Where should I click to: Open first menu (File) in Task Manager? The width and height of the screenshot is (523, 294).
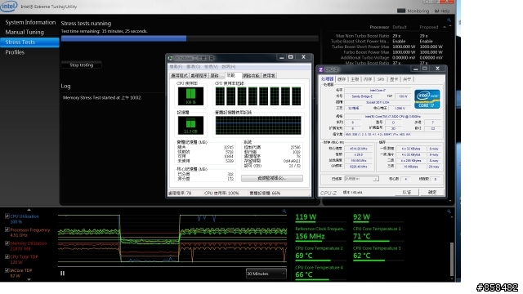176,67
